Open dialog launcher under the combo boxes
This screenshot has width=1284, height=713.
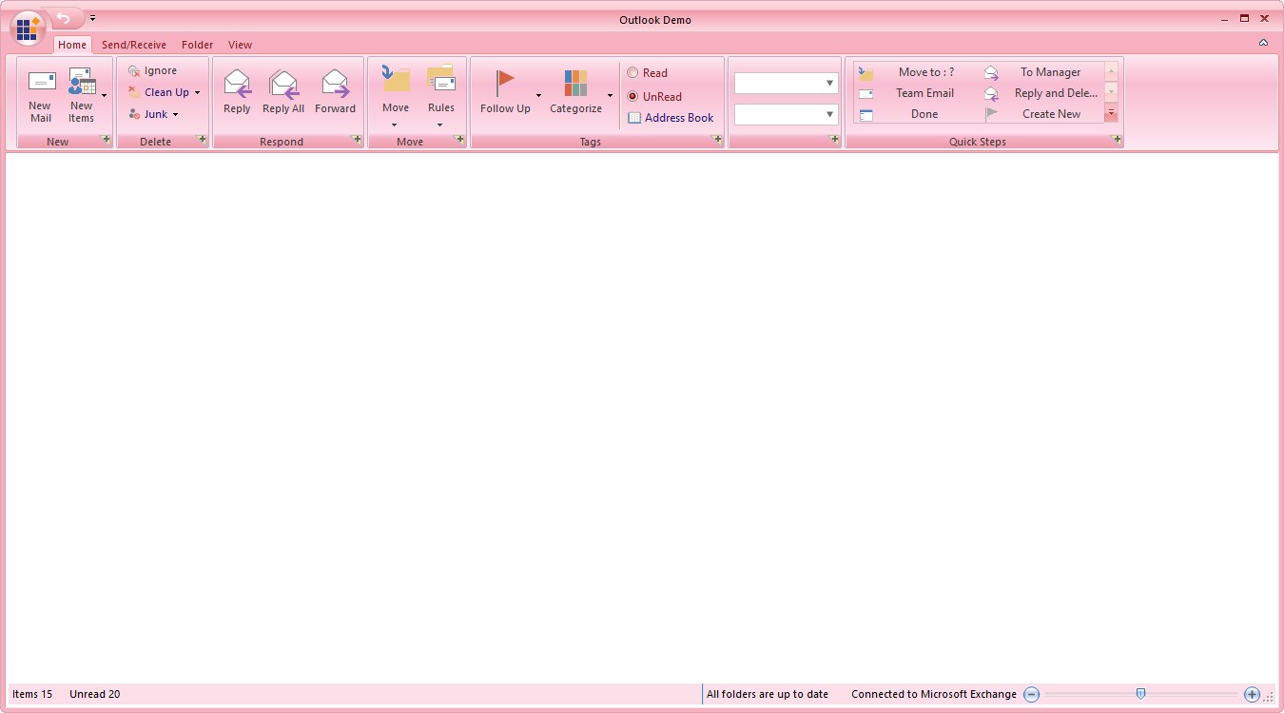point(834,140)
